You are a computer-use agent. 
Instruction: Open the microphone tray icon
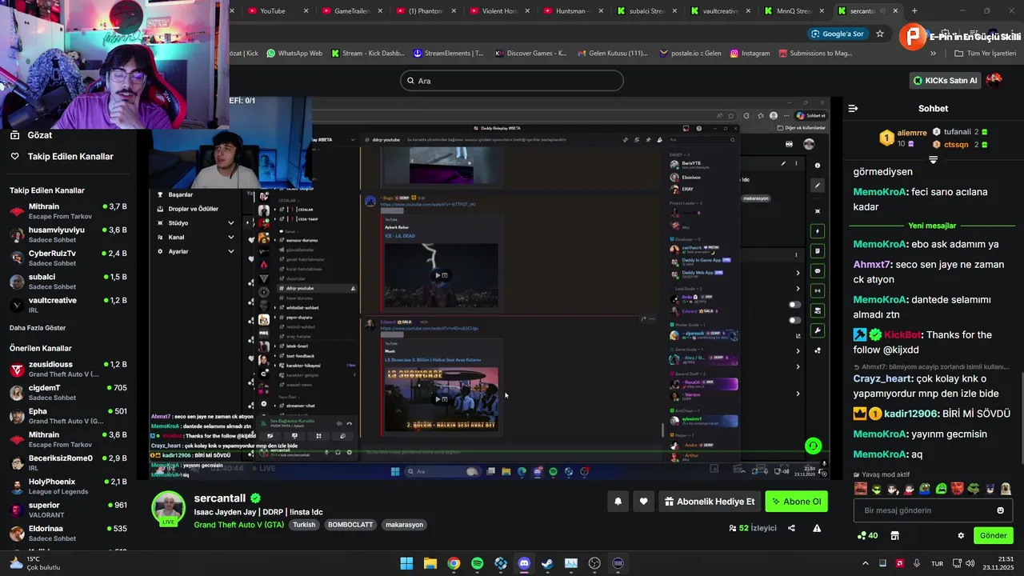[917, 563]
